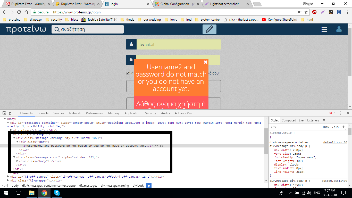Click the pencil compose icon in header
Screen dimensions: 352x198
(x=209, y=29)
